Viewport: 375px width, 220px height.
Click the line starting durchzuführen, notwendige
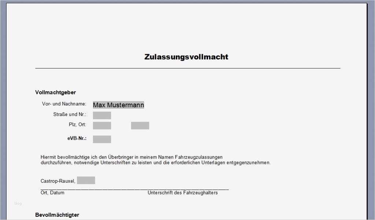[155, 163]
